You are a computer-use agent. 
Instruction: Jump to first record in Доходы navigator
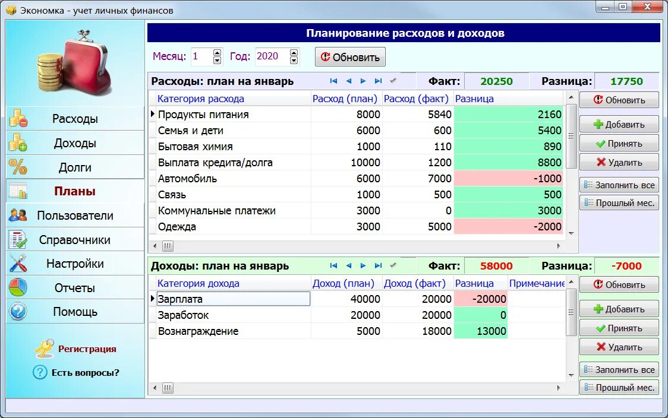click(x=333, y=265)
